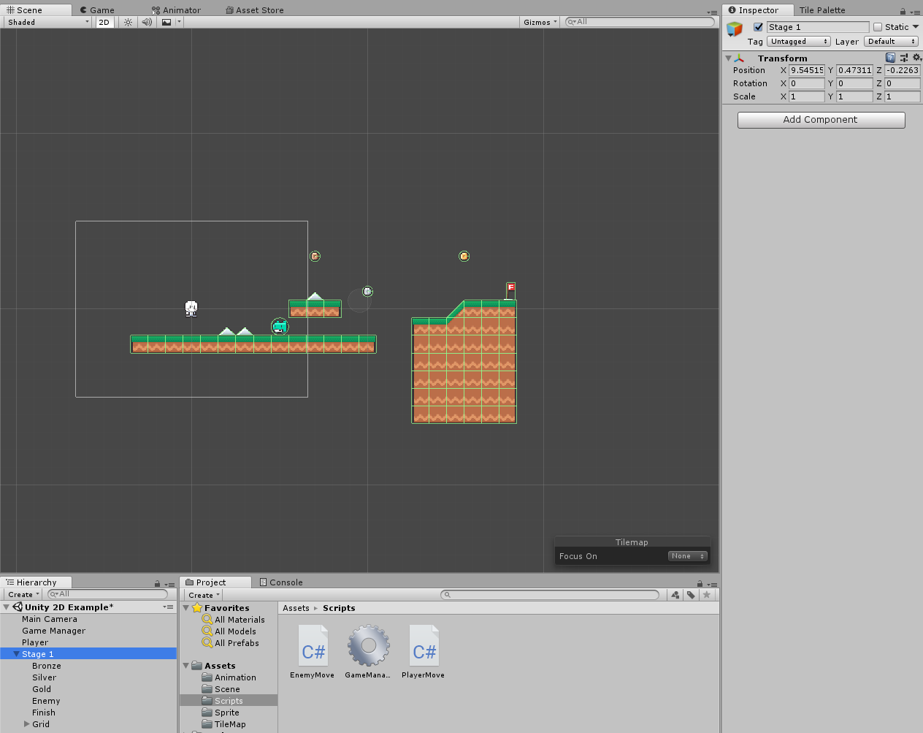Enable the Static checkbox
Viewport: 923px width, 733px height.
pyautogui.click(x=878, y=27)
